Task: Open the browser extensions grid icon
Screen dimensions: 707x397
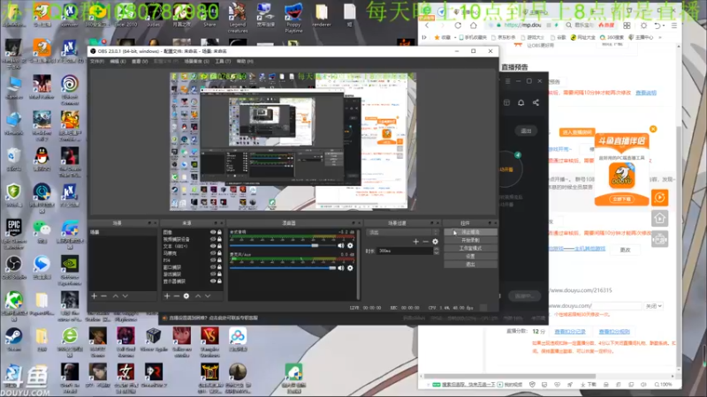Action: coord(627,26)
